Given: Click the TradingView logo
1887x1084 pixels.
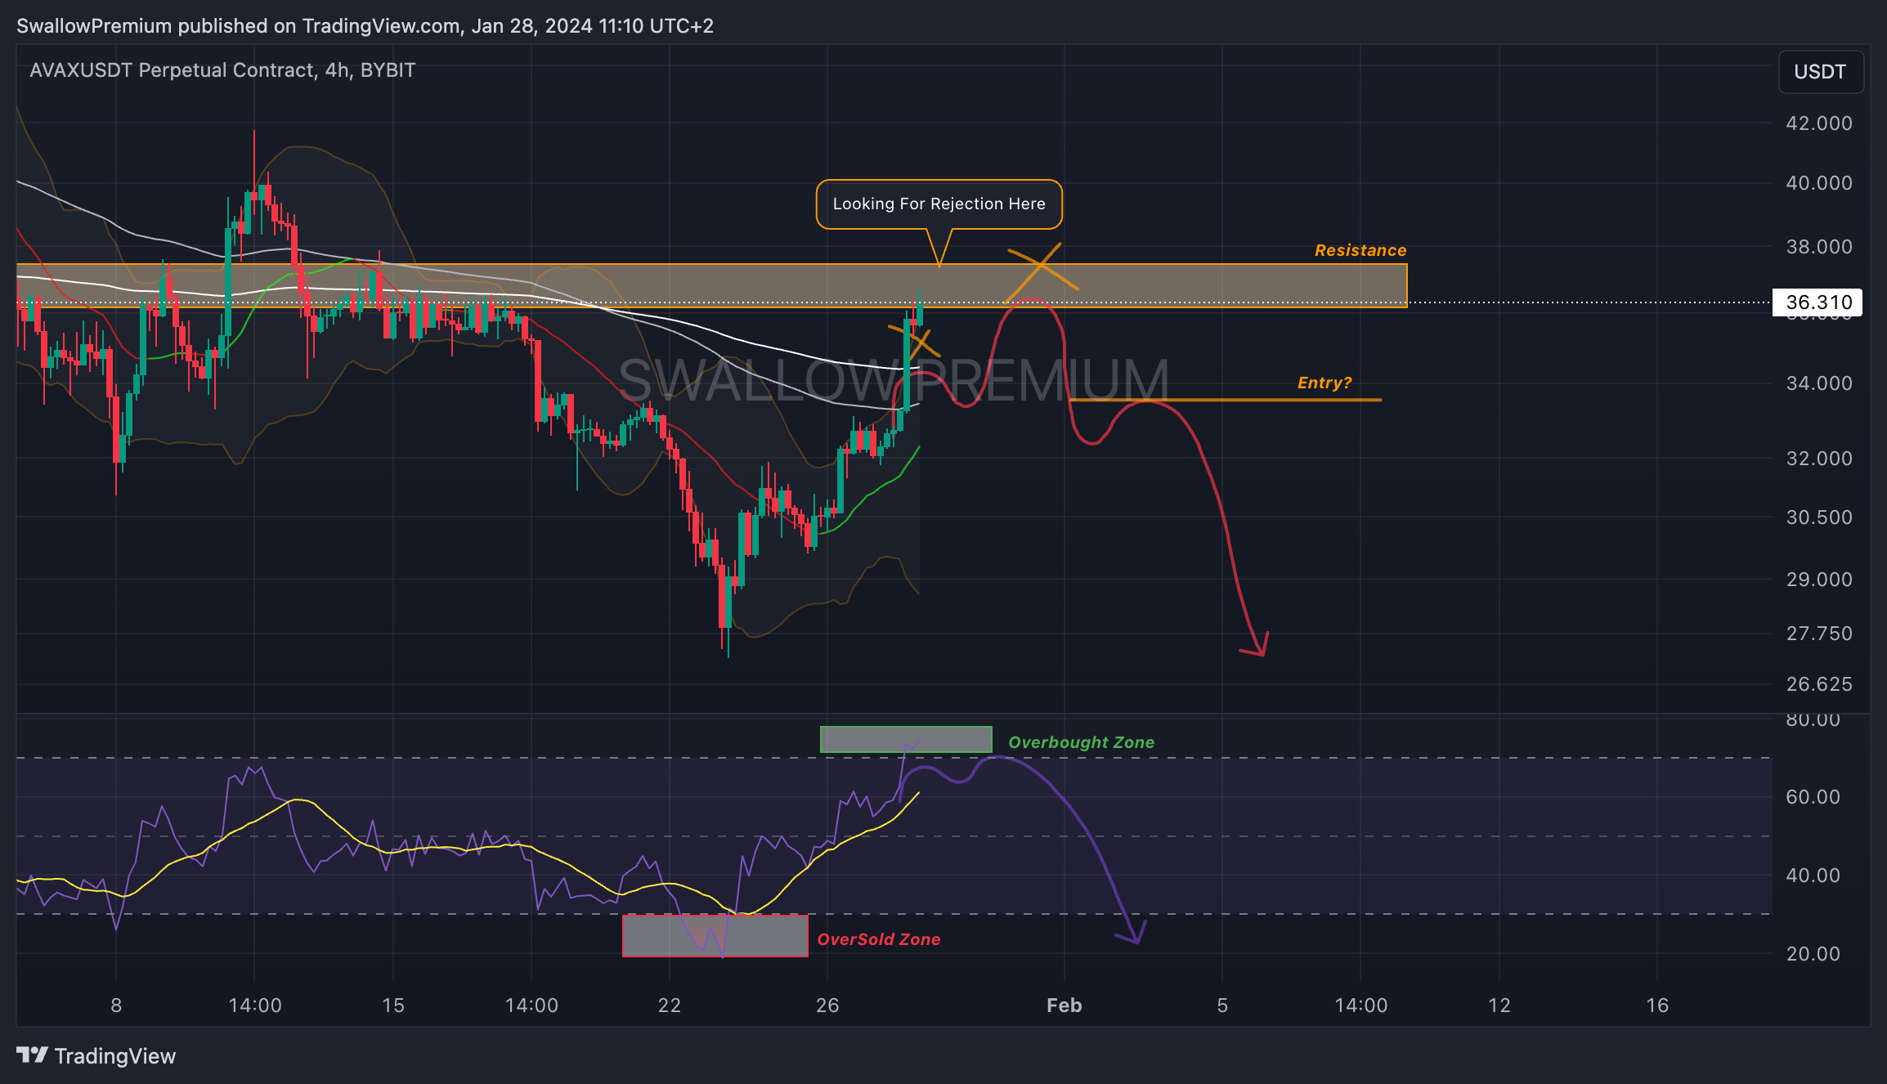Looking at the screenshot, I should coord(96,1056).
